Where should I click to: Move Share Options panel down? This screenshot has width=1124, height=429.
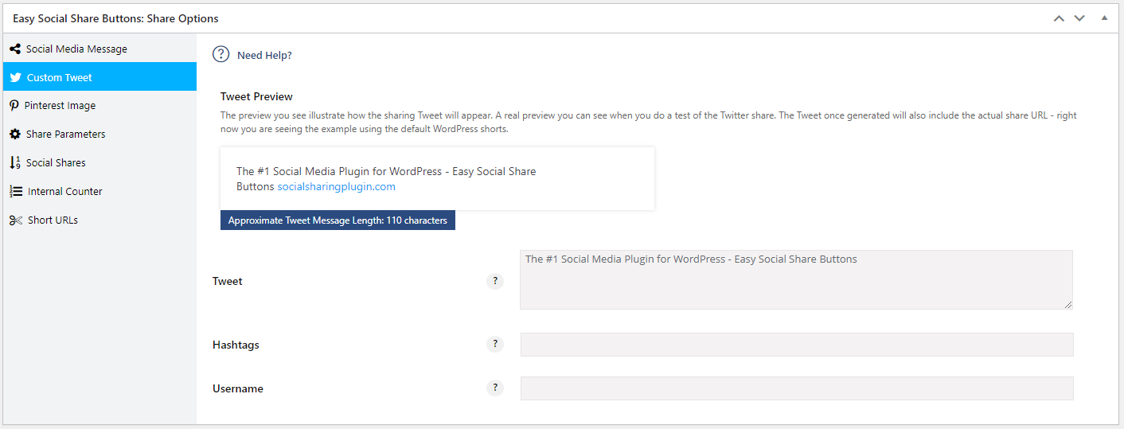pyautogui.click(x=1079, y=18)
